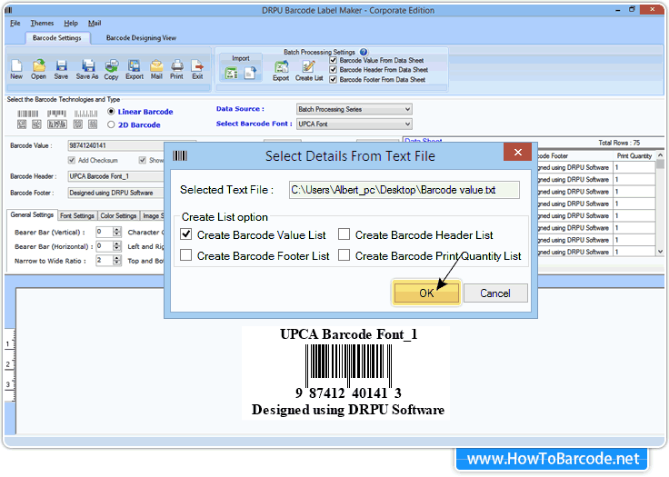The height and width of the screenshot is (477, 669).
Task: Check Create Barcode Footer List
Action: point(186,255)
